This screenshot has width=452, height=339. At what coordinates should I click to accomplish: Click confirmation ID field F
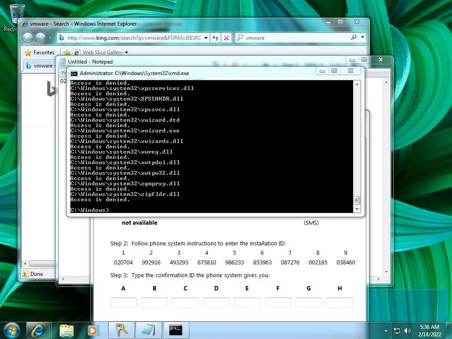(278, 303)
